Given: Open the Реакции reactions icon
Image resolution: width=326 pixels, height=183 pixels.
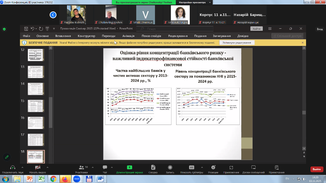Looking at the screenshot, I should (x=213, y=167).
